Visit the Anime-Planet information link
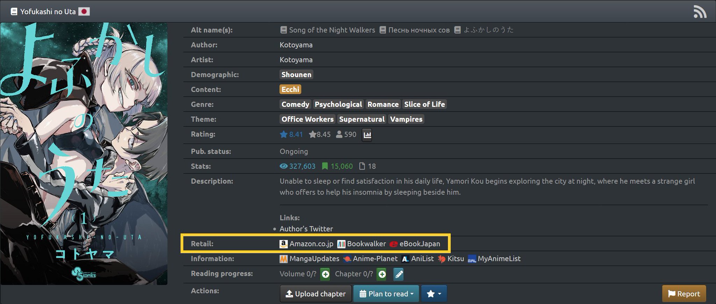This screenshot has height=304, width=716. (370, 259)
